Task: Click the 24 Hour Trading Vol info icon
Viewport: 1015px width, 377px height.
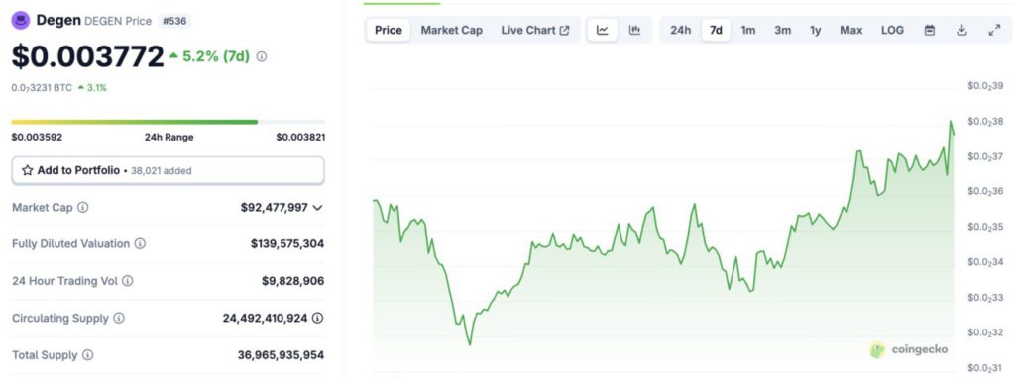Action: click(128, 281)
